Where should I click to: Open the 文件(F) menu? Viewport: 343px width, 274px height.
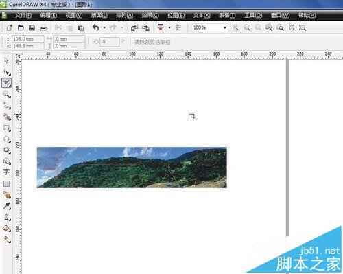pyautogui.click(x=23, y=16)
